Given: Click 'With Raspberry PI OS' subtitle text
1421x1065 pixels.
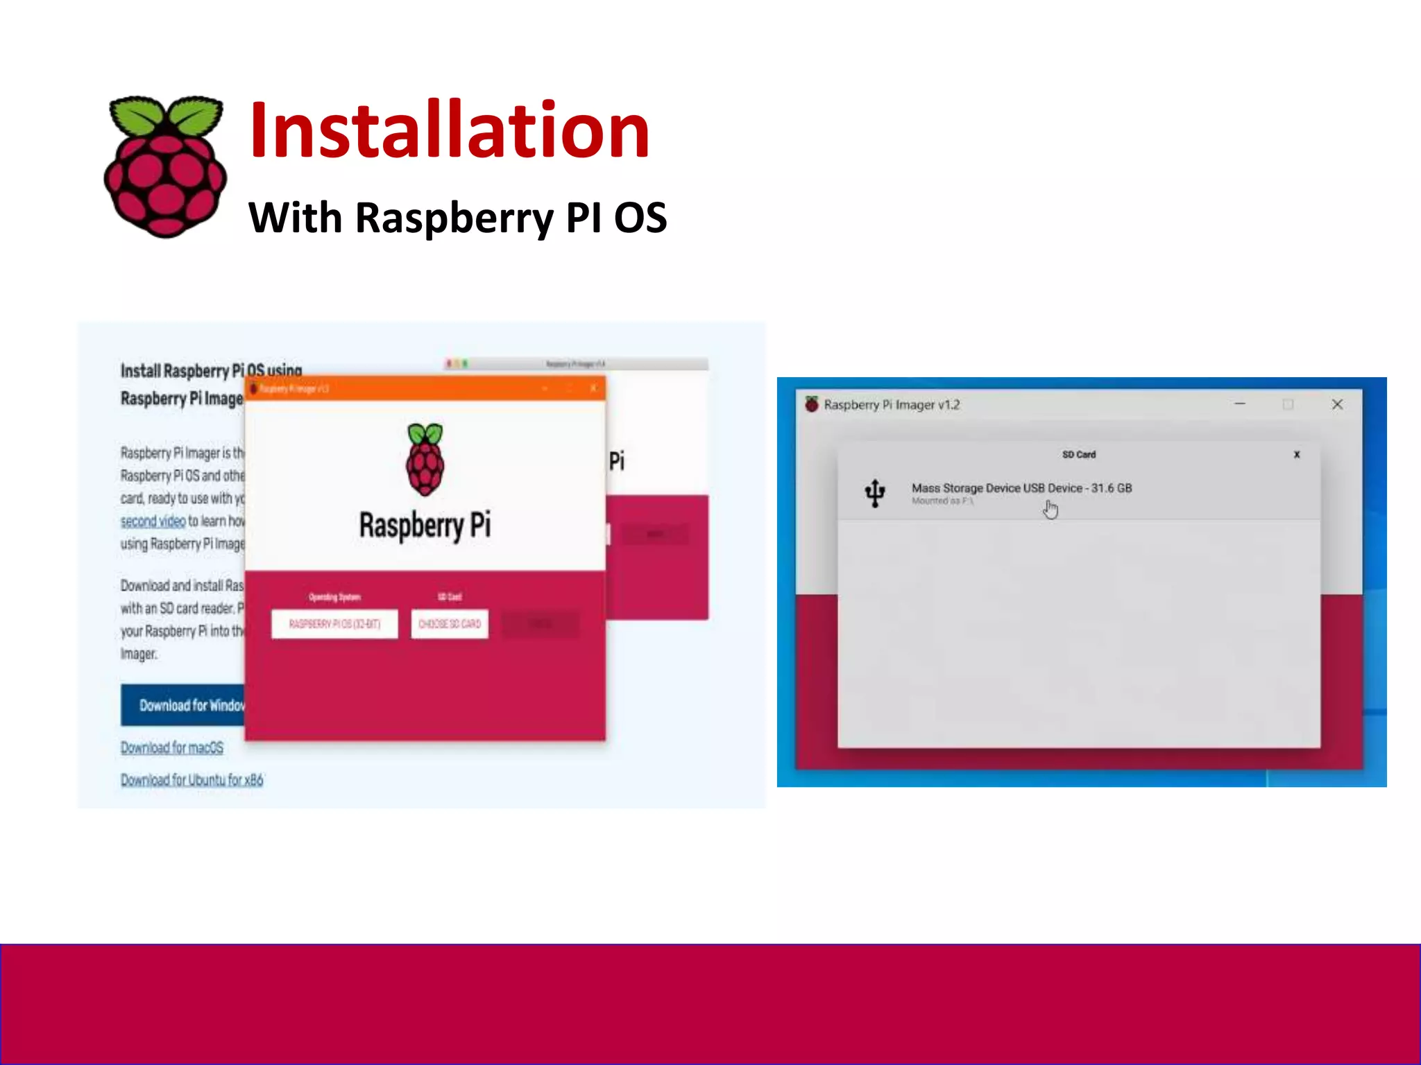Looking at the screenshot, I should coord(458,218).
